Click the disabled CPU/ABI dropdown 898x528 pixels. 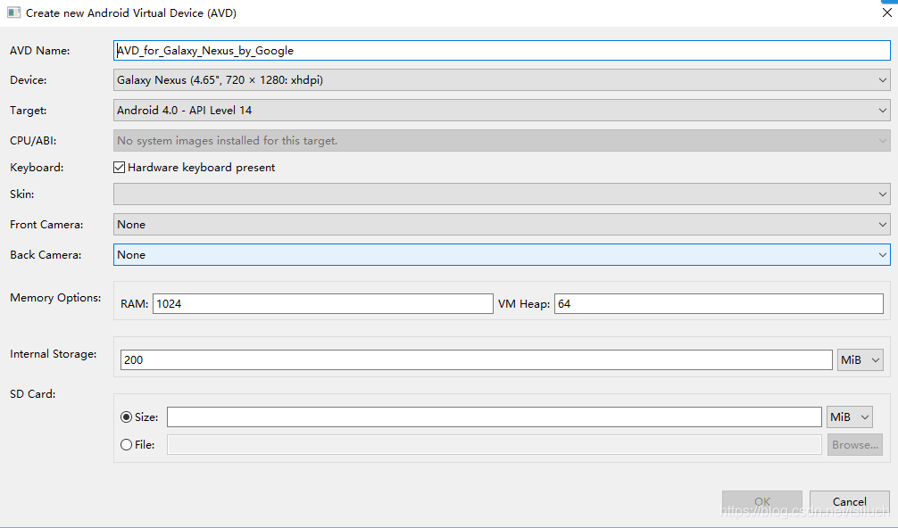point(502,141)
